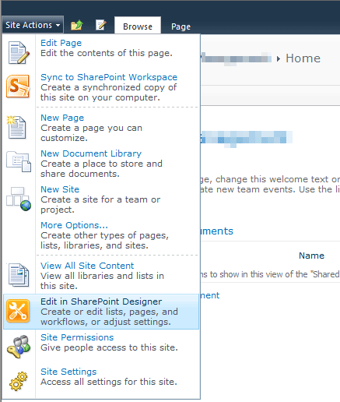340x402 pixels.
Task: Open the Site Actions dropdown
Action: point(33,25)
